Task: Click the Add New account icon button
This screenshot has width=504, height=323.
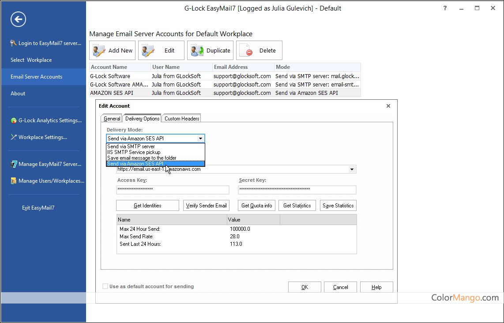Action: [99, 51]
